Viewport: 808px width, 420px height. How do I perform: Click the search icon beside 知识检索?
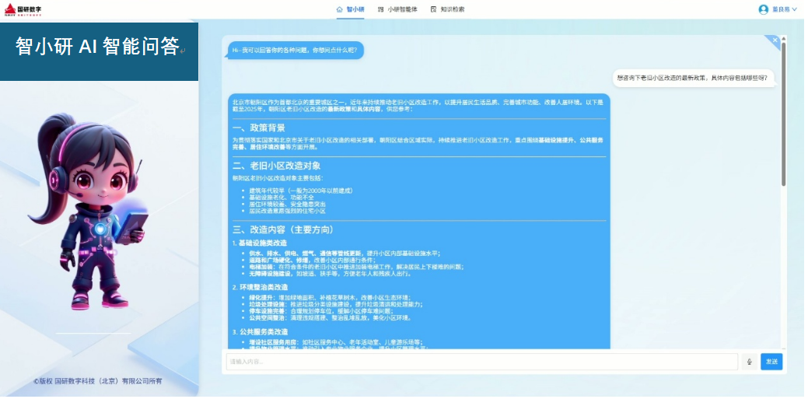coord(433,9)
